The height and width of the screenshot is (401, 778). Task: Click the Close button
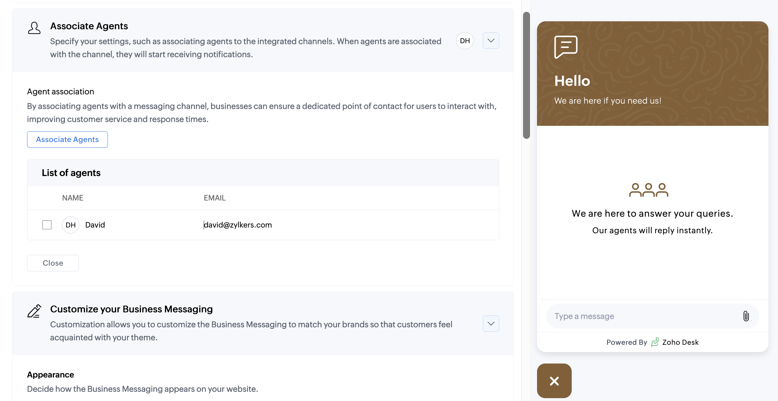click(x=53, y=263)
